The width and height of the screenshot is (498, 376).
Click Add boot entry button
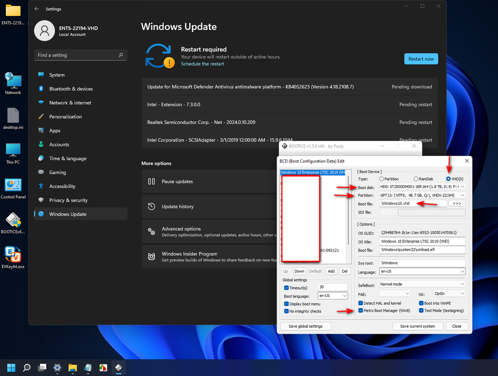[x=331, y=271]
